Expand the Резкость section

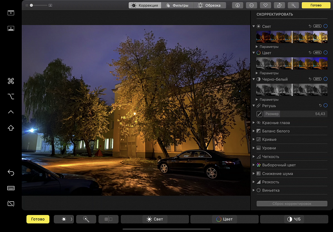[254, 182]
